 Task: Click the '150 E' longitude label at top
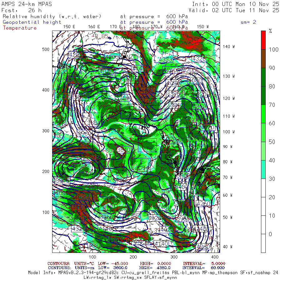tap(69, 27)
